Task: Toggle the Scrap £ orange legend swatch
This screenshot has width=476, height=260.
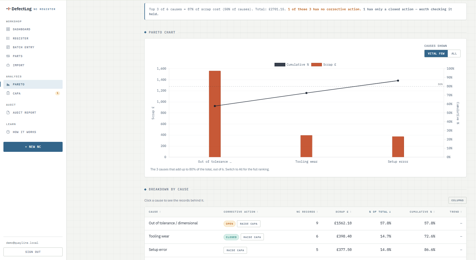Action: coord(316,65)
